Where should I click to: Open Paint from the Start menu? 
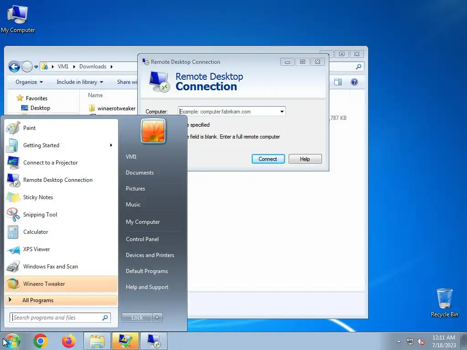pos(61,128)
